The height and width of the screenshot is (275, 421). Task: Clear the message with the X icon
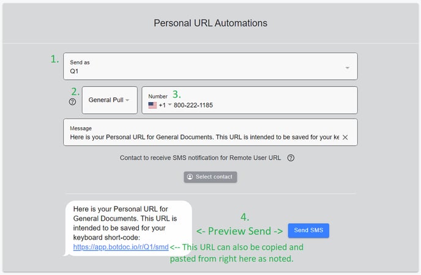click(x=345, y=137)
